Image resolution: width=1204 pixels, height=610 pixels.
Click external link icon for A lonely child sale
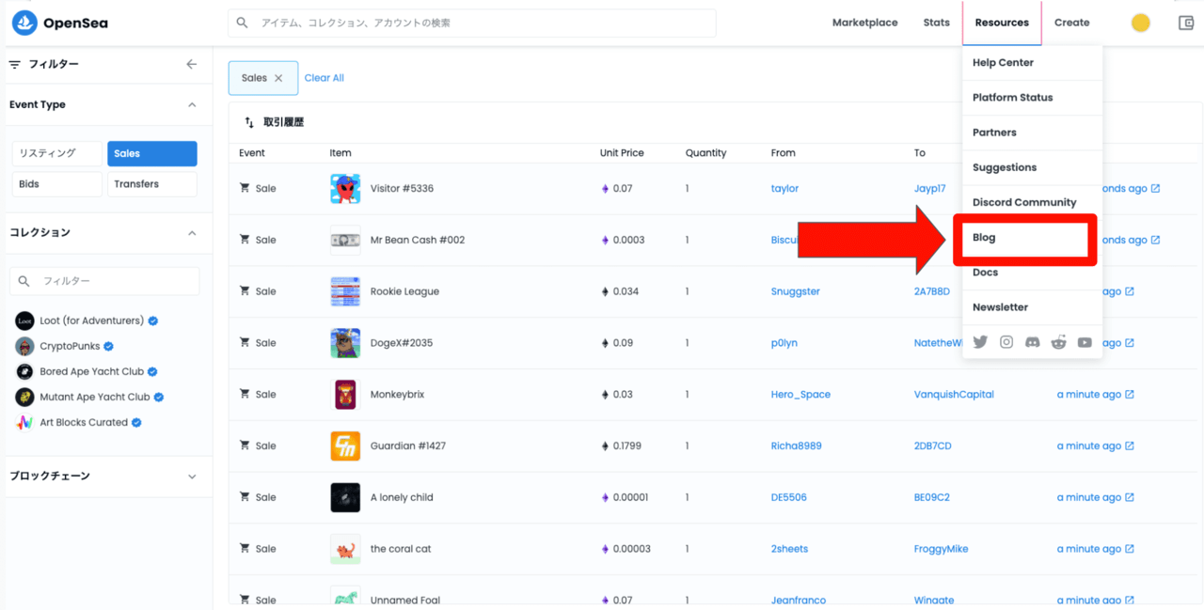1130,497
